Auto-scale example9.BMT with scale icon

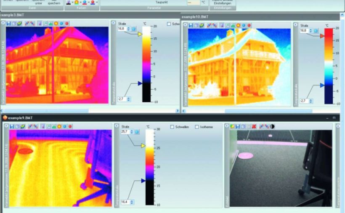tap(137, 132)
